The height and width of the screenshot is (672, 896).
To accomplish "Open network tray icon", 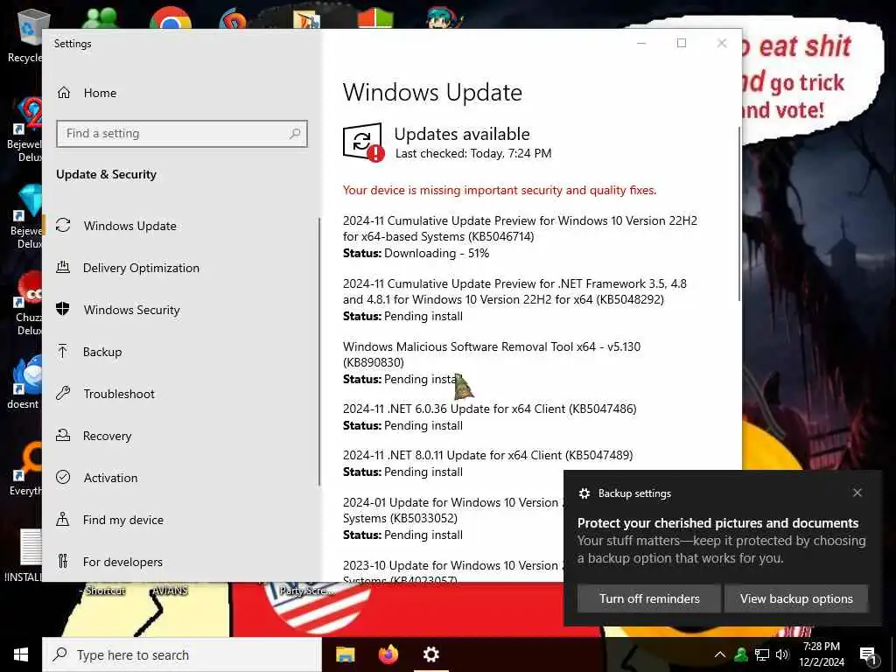I will click(762, 654).
